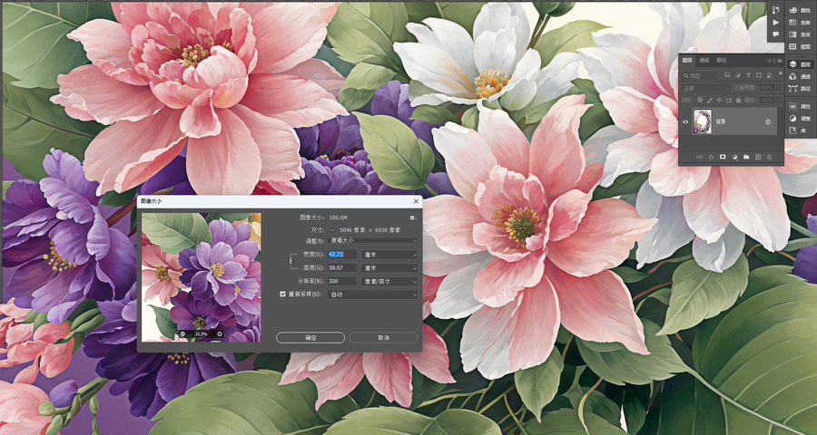Open the 颜色 (Color) panel
Viewport: 817px width, 435px height.
(x=800, y=10)
